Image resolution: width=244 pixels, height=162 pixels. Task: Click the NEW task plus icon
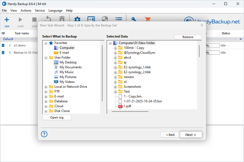click(x=7, y=20)
